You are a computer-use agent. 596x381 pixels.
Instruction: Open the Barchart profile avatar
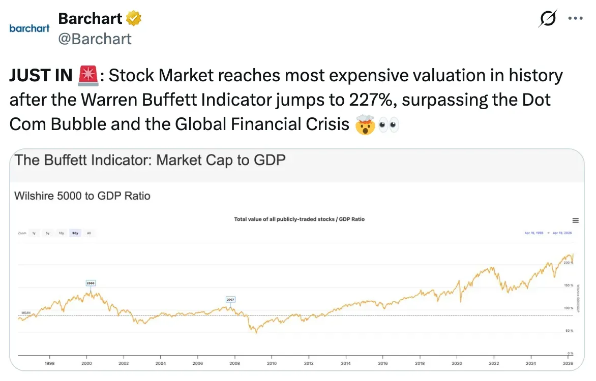29,28
